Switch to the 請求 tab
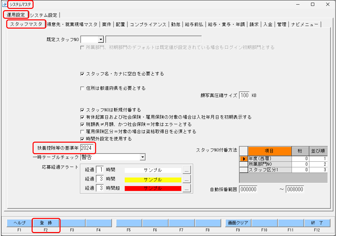Viewport: 337px width, 236px height. coord(254,24)
